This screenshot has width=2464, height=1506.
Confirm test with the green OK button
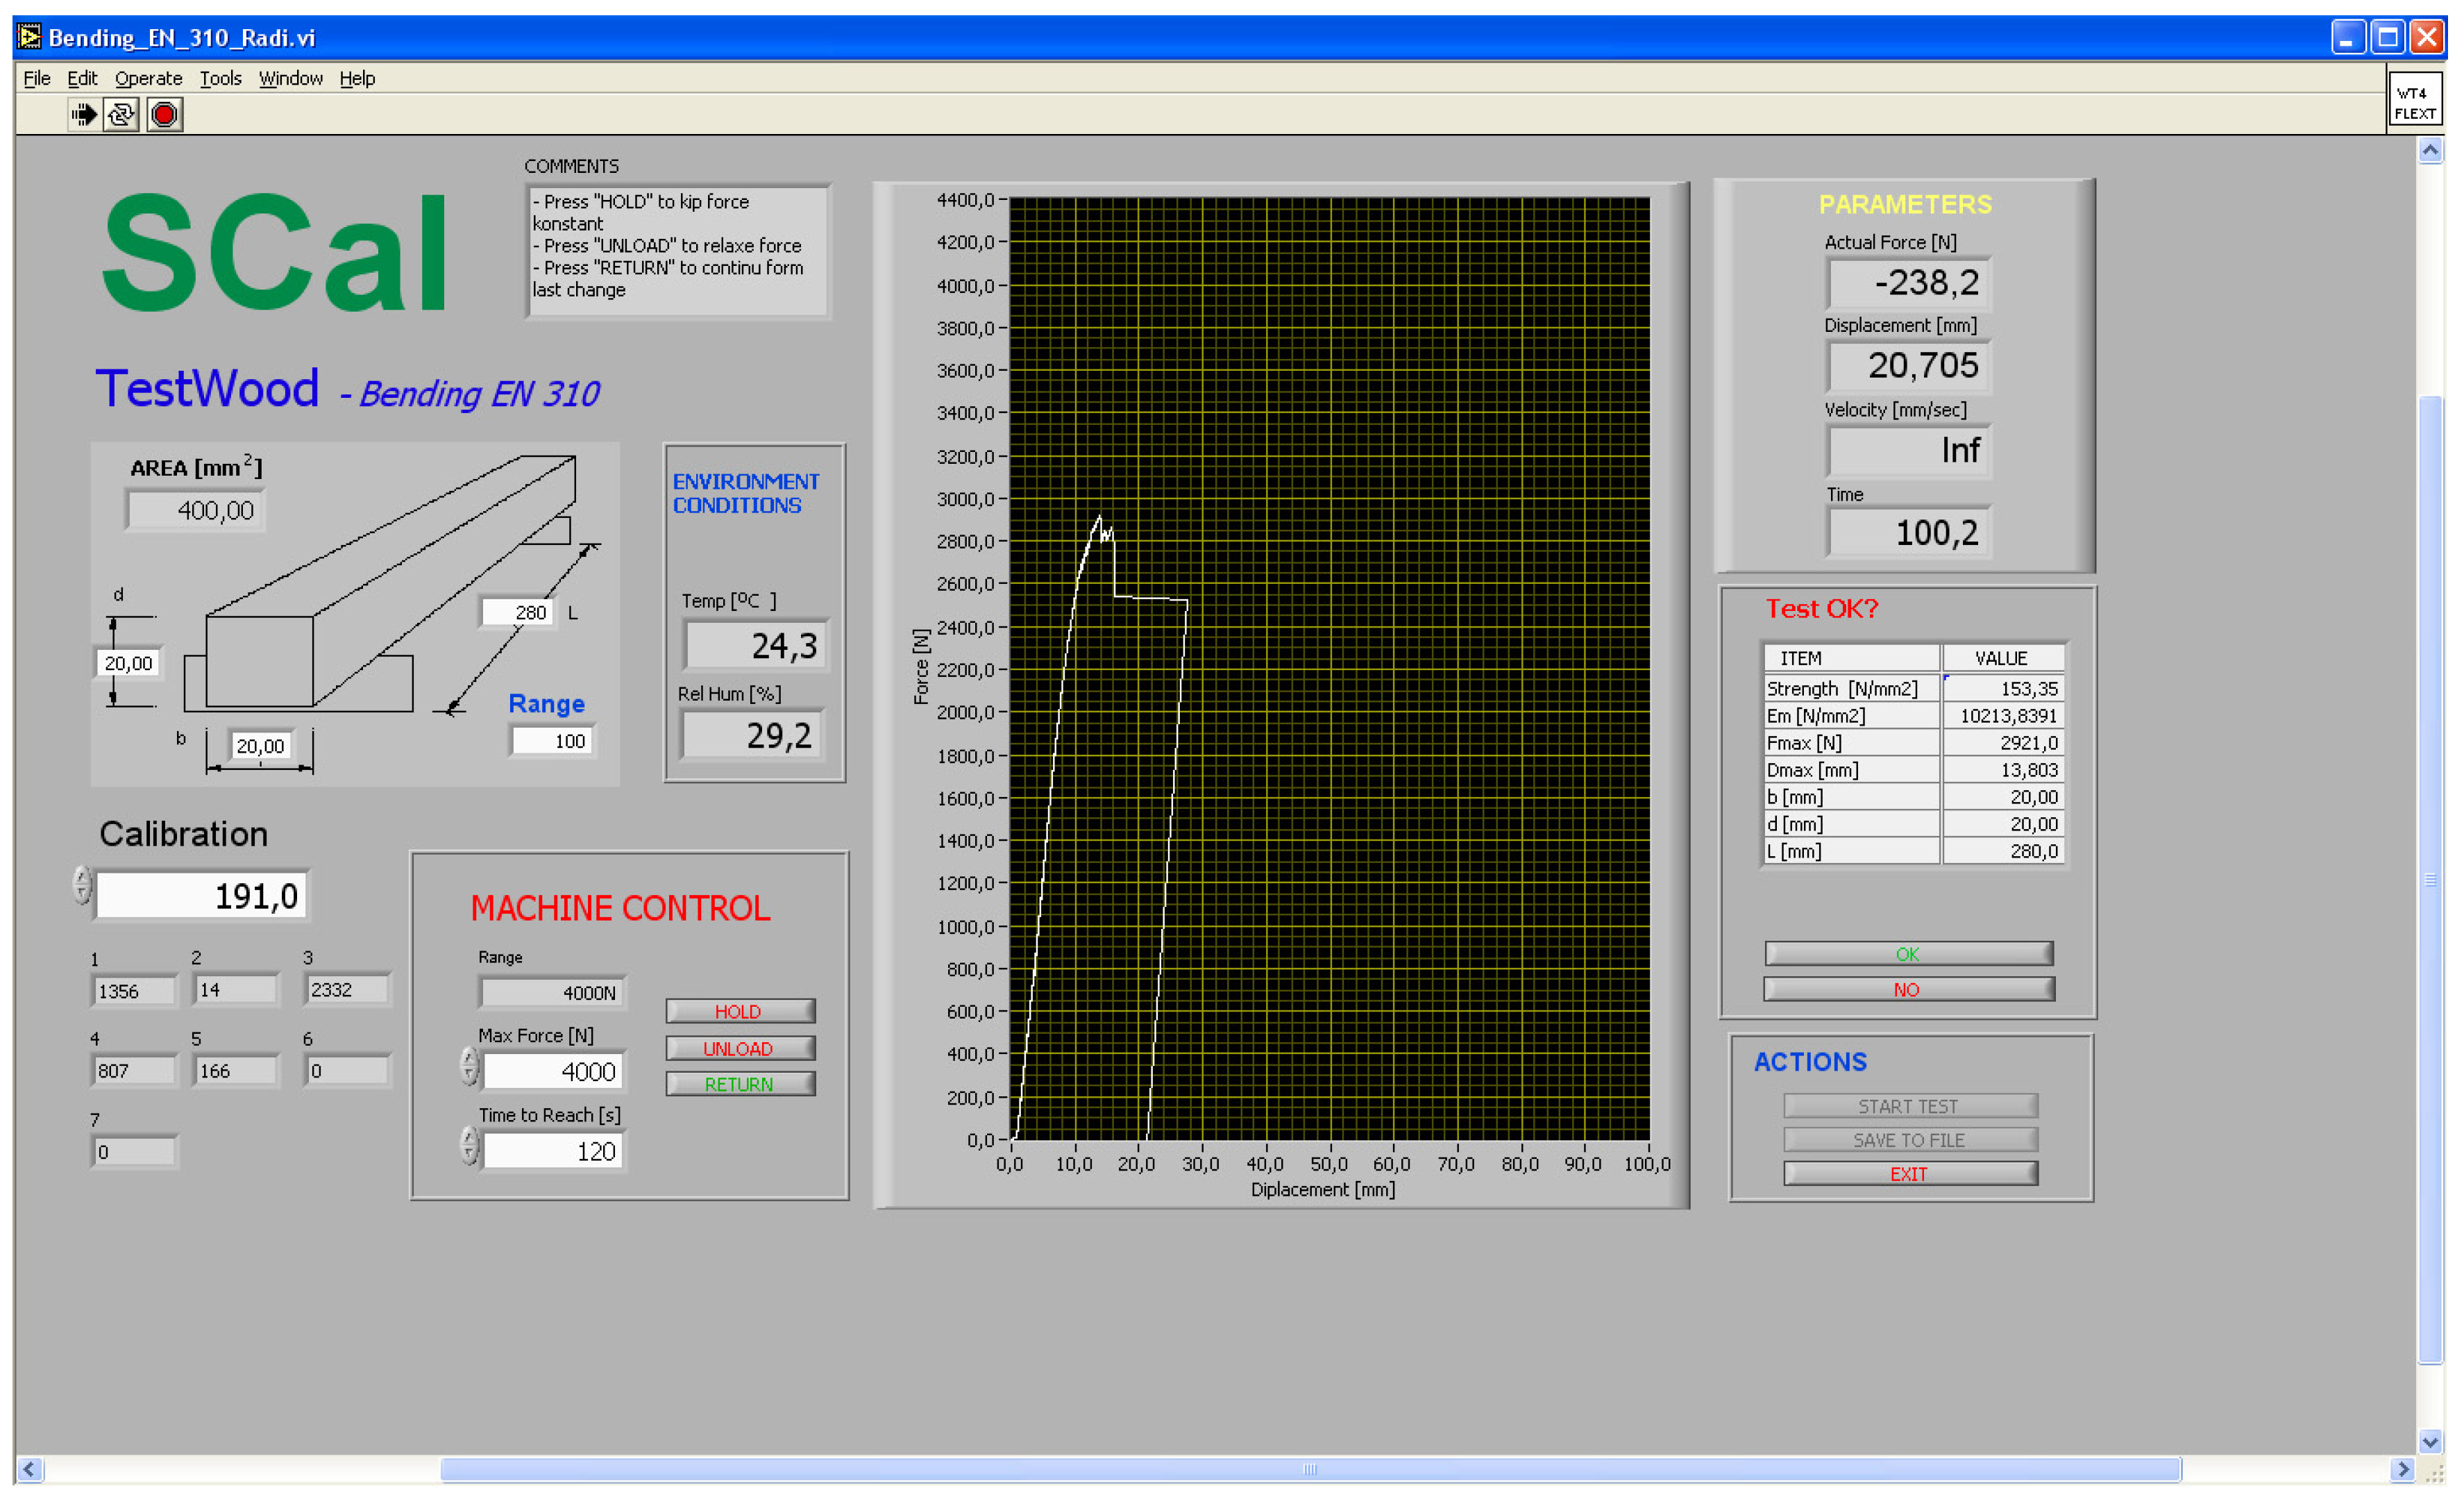(1907, 953)
